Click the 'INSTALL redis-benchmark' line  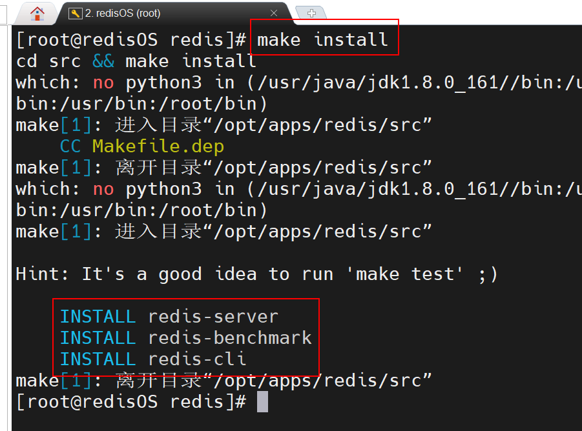tap(186, 337)
